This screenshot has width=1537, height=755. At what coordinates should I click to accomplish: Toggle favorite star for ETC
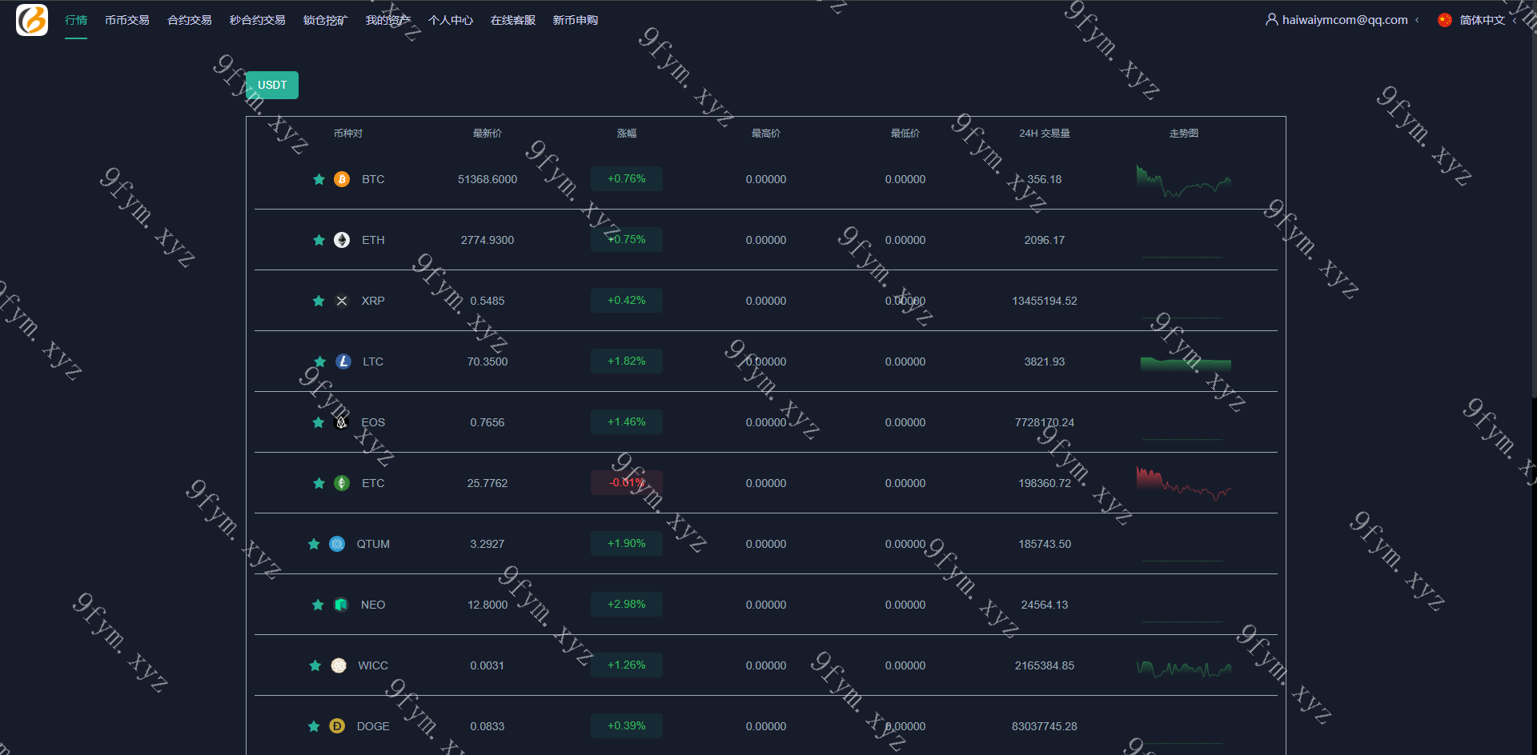[319, 483]
